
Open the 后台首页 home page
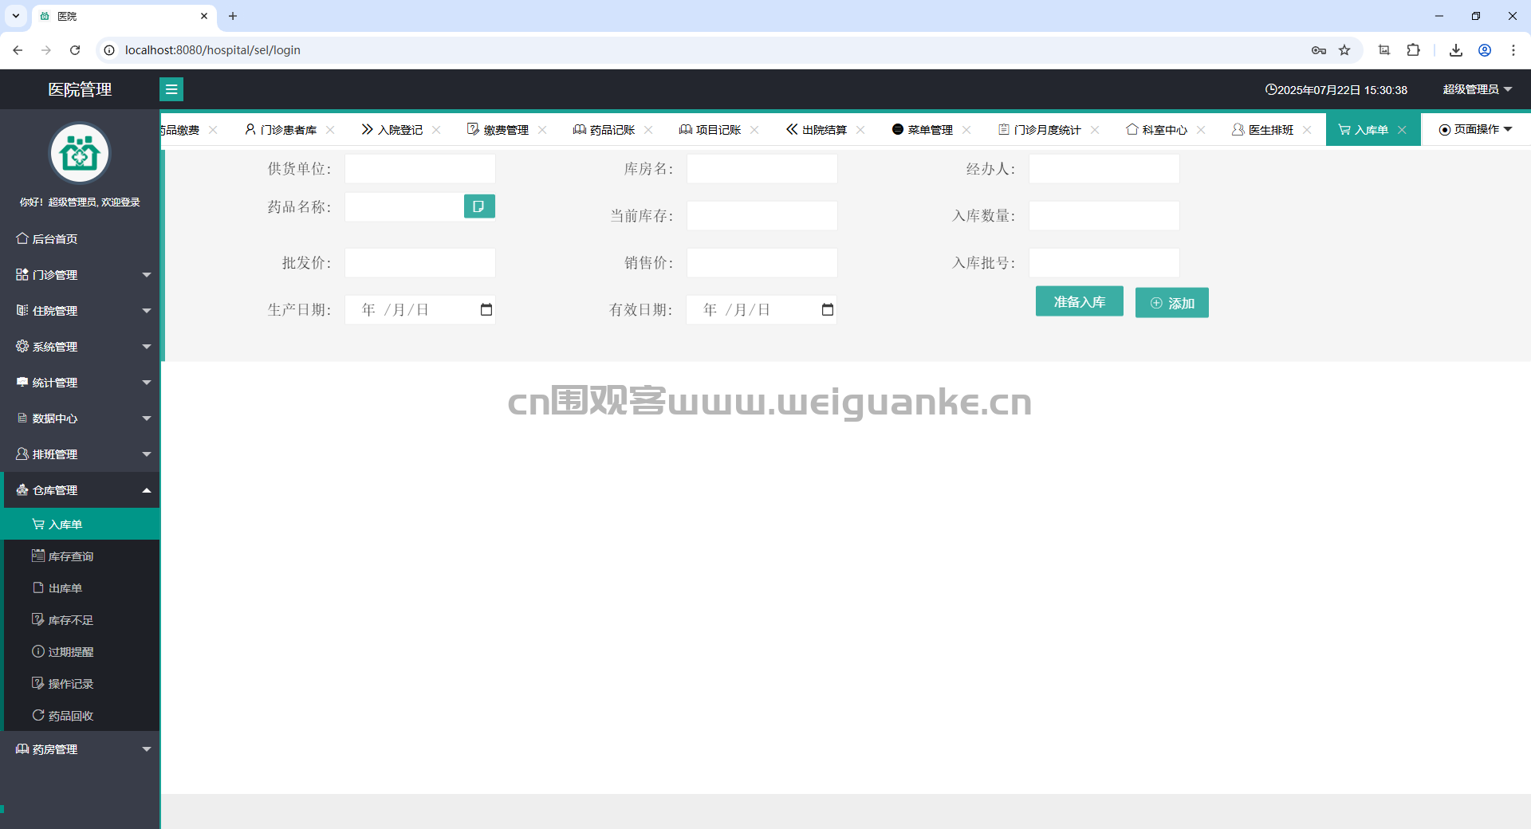(x=47, y=239)
